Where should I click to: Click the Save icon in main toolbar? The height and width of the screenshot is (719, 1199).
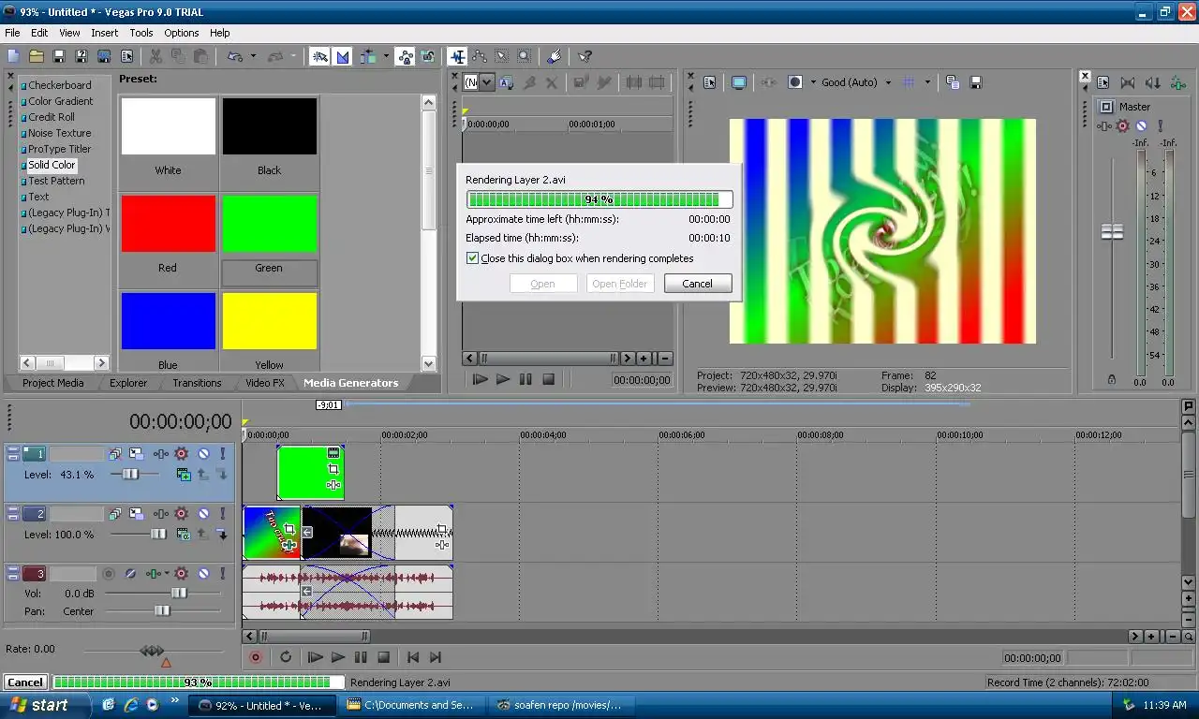pyautogui.click(x=59, y=56)
